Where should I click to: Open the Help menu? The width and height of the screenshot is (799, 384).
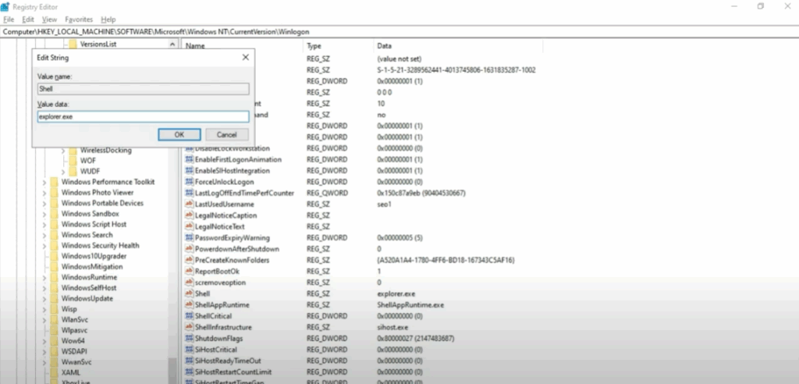tap(108, 20)
